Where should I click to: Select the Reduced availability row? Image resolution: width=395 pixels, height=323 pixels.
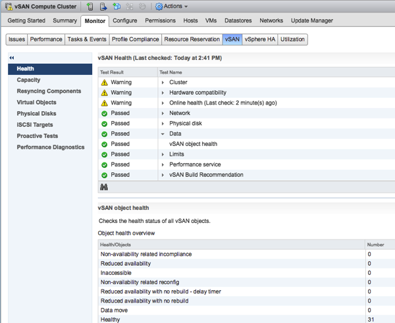tap(247, 264)
